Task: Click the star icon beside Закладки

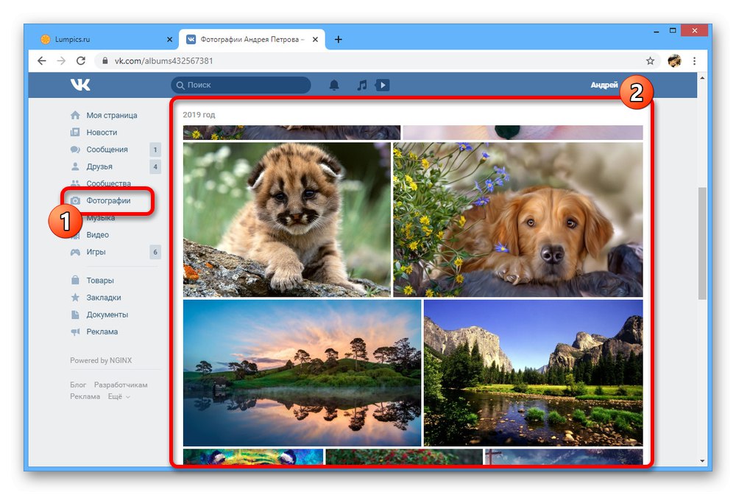Action: tap(75, 298)
